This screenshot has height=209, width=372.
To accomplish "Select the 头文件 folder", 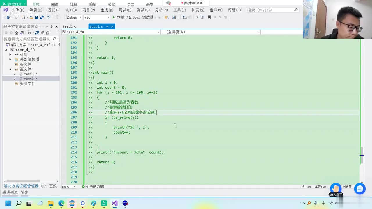I will (25, 64).
